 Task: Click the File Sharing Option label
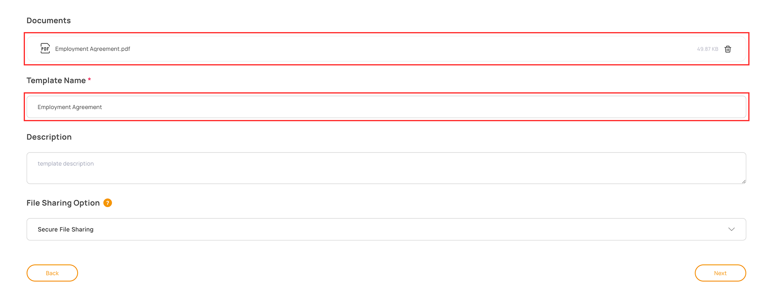[63, 203]
